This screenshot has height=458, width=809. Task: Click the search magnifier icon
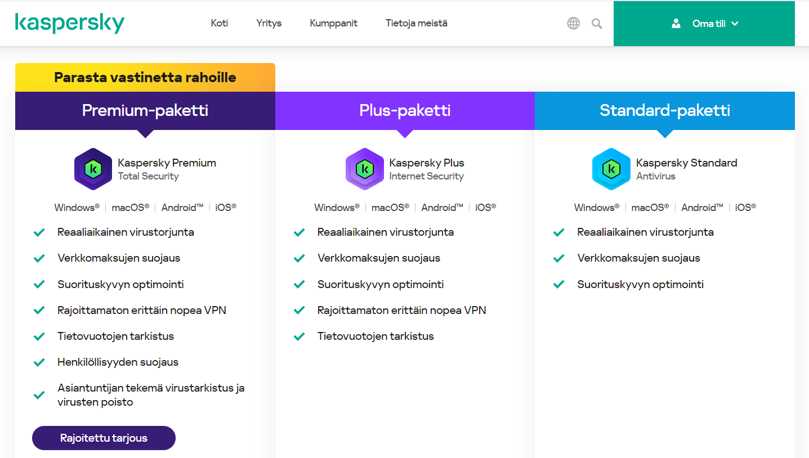(597, 24)
